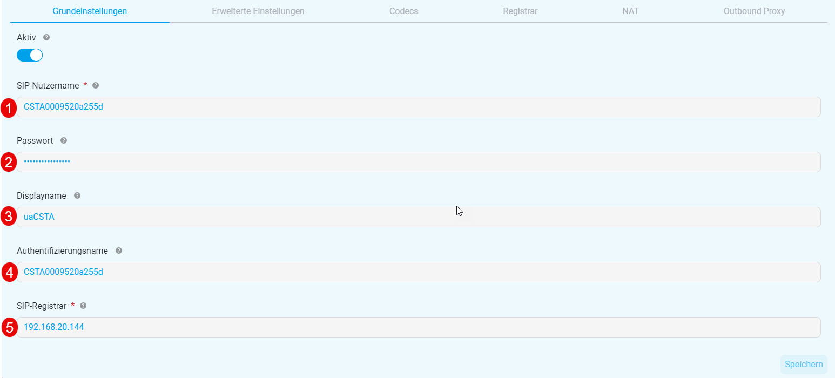Focus the SIP-Nutzername input field
The height and width of the screenshot is (378, 835).
(x=419, y=107)
